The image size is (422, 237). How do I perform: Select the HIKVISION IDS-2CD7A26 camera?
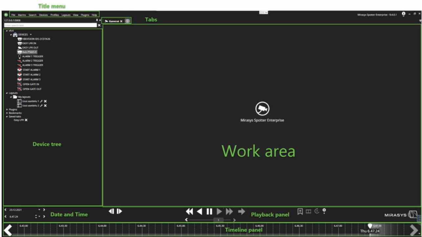(x=36, y=39)
